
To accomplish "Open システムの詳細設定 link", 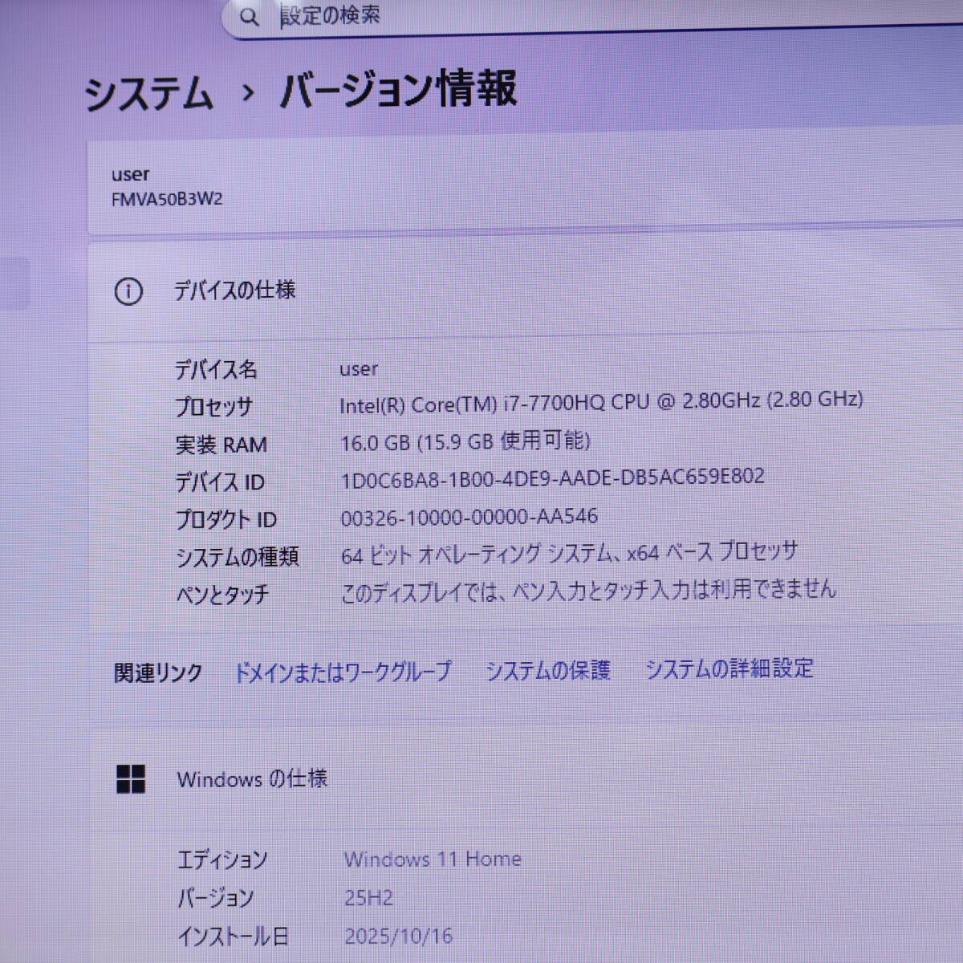I will pos(729,668).
